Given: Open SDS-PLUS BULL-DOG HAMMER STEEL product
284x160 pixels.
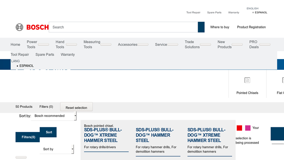Looking at the screenshot, I should click(x=155, y=135).
